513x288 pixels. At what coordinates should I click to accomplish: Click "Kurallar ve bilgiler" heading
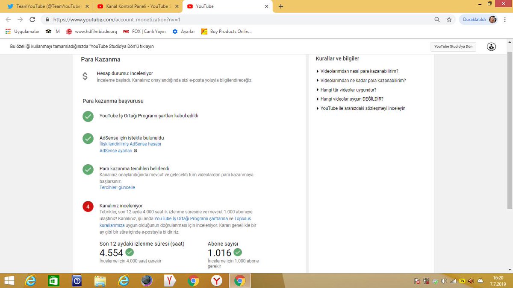tap(337, 58)
